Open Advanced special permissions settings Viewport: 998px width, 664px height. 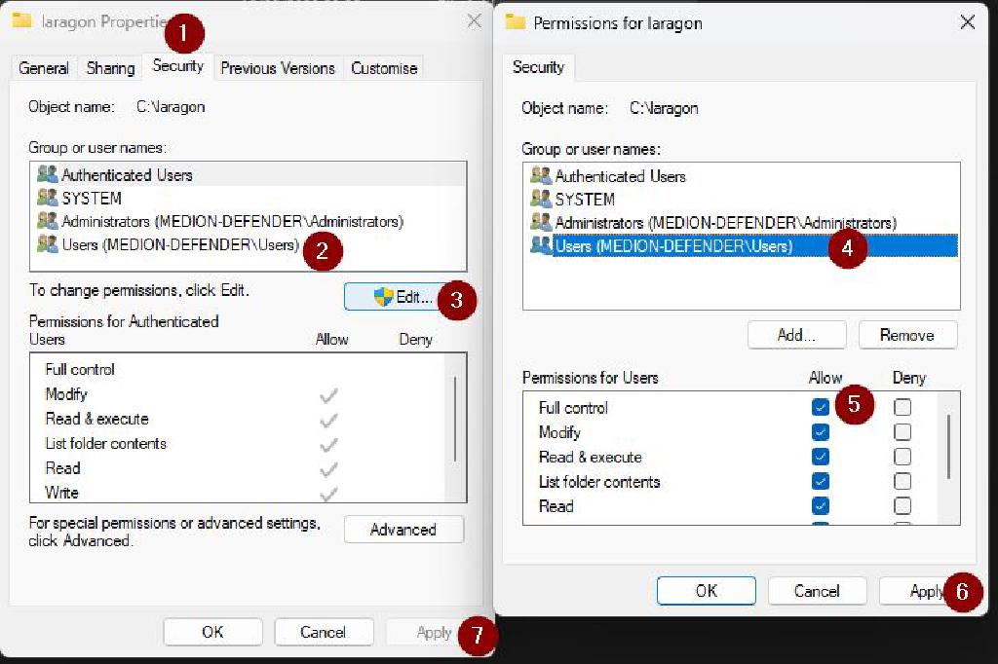[x=403, y=529]
